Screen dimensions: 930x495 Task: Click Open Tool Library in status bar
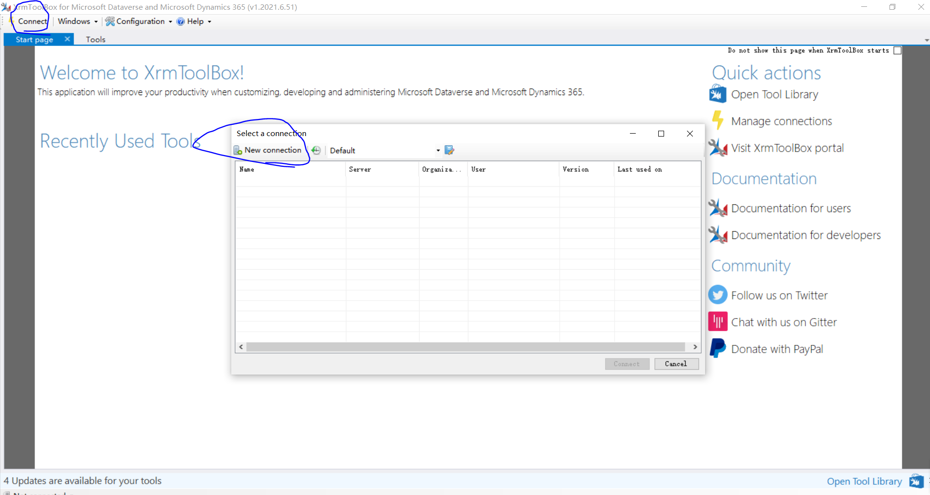click(x=864, y=481)
